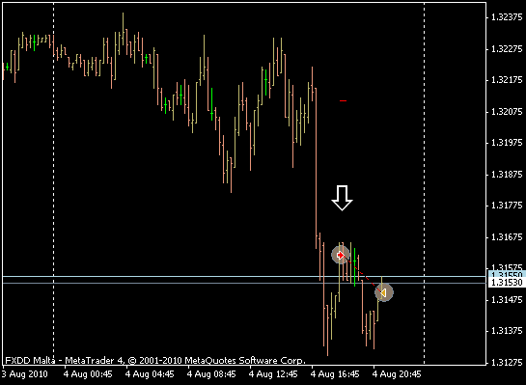Screen dimensions: 526x385
Task: Click the small red dash marker above the arrow
Action: [343, 100]
